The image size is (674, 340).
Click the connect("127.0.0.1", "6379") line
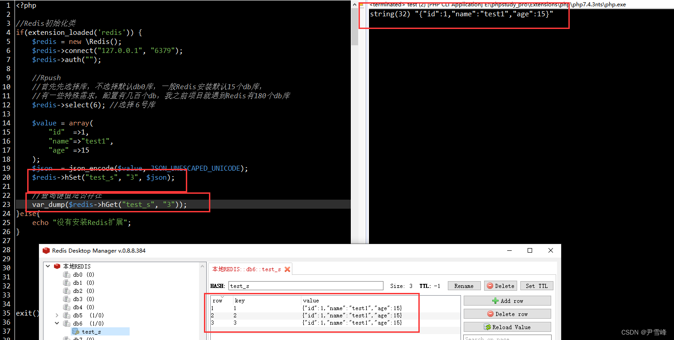pos(107,50)
